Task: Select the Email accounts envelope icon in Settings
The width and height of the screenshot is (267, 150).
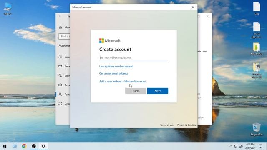Action: (x=60, y=66)
